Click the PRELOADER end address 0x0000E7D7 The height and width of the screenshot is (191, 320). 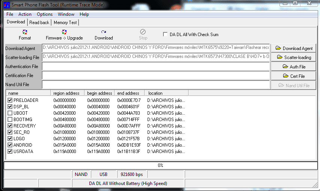[x=129, y=100]
